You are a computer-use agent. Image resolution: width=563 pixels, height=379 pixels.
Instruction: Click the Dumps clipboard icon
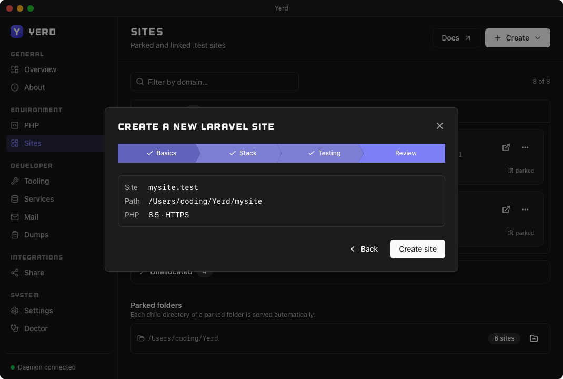coord(15,235)
